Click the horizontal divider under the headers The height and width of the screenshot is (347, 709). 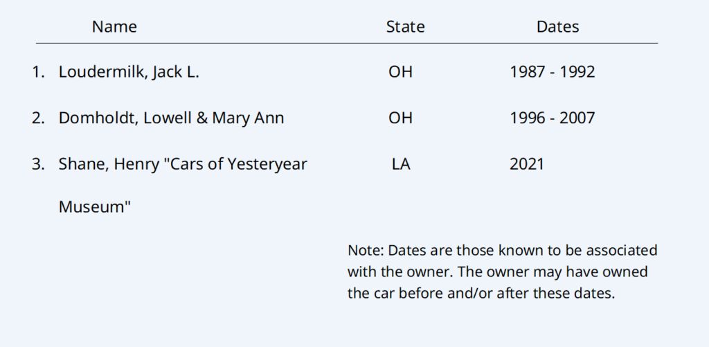pos(346,43)
